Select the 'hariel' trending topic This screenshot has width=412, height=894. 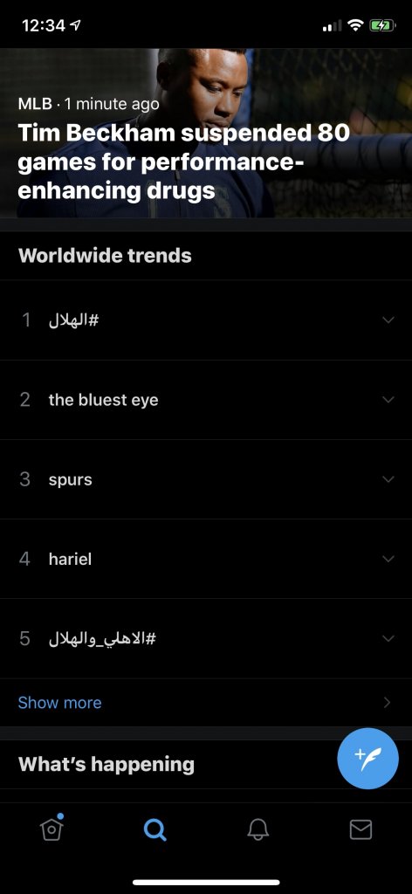pyautogui.click(x=70, y=560)
